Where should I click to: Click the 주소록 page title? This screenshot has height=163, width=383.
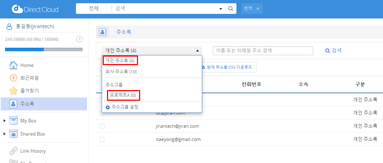click(124, 32)
